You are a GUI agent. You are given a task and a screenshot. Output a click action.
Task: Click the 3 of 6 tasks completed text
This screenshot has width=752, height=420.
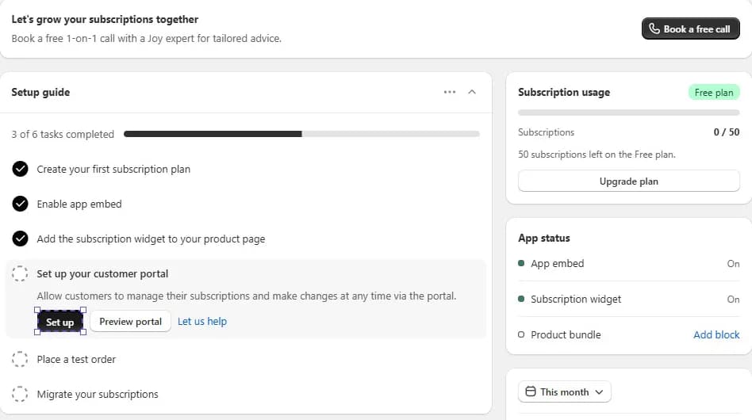tap(63, 134)
